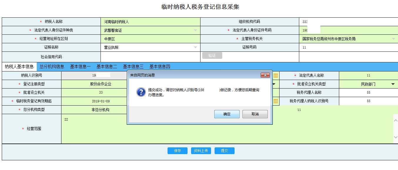Switch to the 总分机构信息 tab
Image resolution: width=398 pixels, height=170 pixels.
coord(52,66)
